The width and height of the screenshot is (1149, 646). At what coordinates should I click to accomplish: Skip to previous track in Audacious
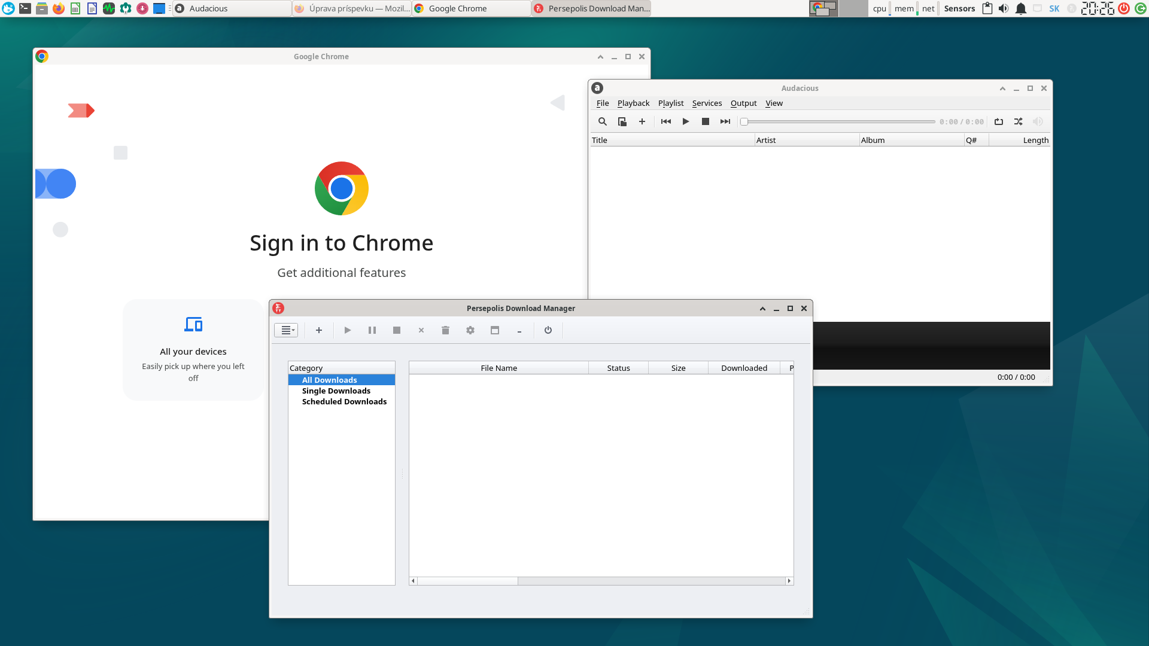[666, 121]
